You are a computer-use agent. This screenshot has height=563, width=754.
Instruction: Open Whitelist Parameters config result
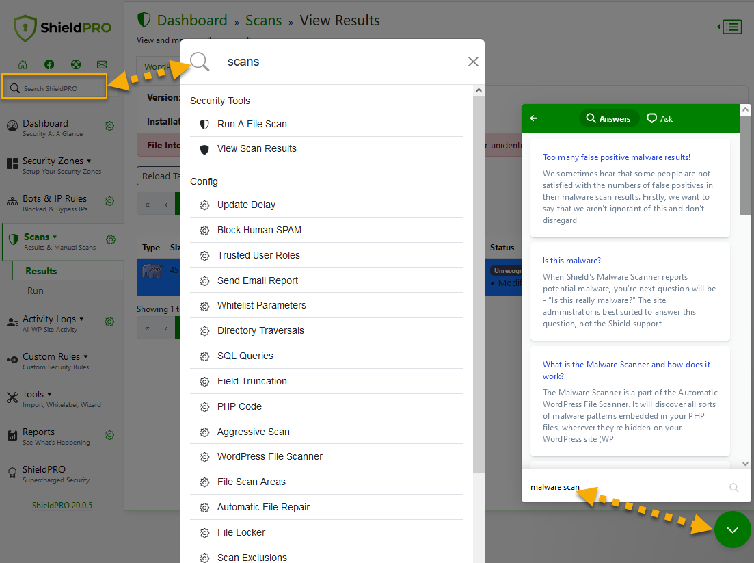point(327,306)
